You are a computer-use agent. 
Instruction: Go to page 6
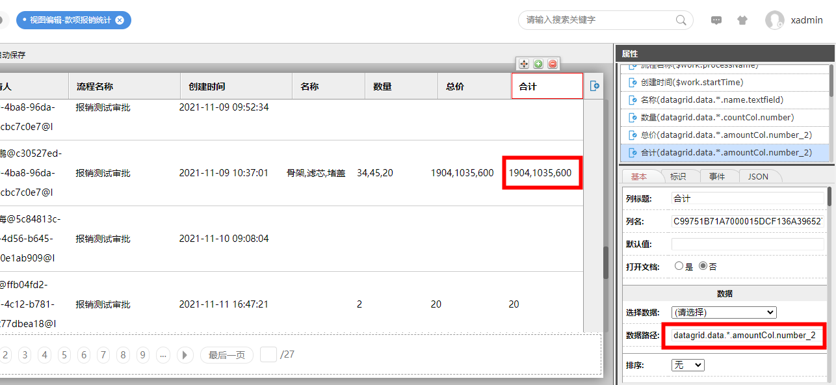tap(83, 354)
